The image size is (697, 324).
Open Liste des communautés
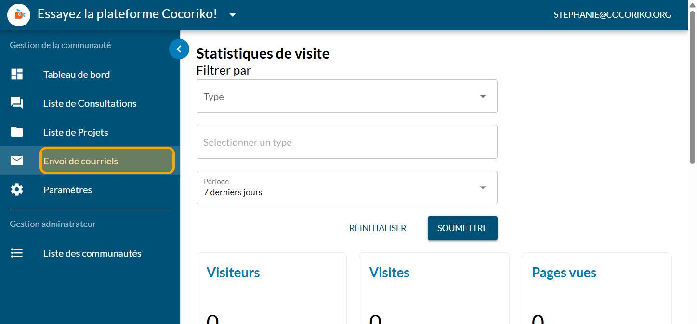[92, 253]
